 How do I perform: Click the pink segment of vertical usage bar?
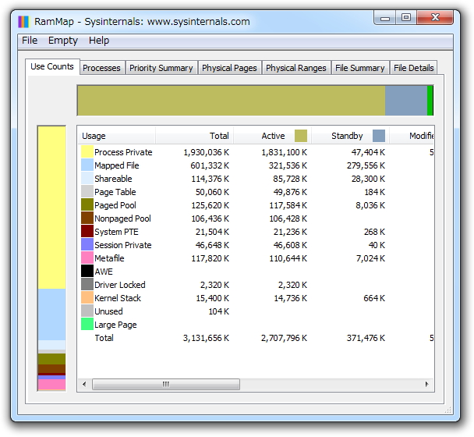pos(51,385)
